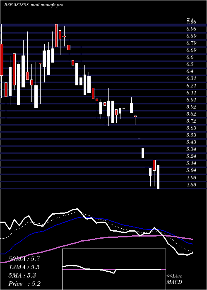Screen dimensions: 207x290
Task: Click the 5.53 price axis label
Action: click(x=191, y=135)
